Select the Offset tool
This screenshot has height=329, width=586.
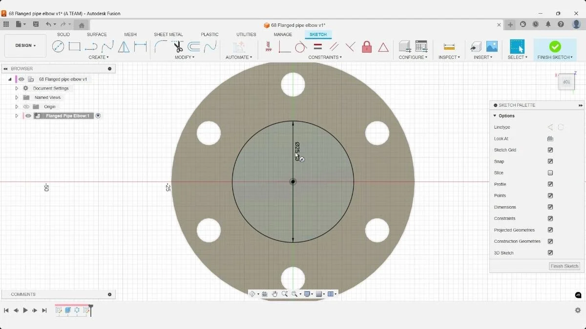[x=194, y=47]
